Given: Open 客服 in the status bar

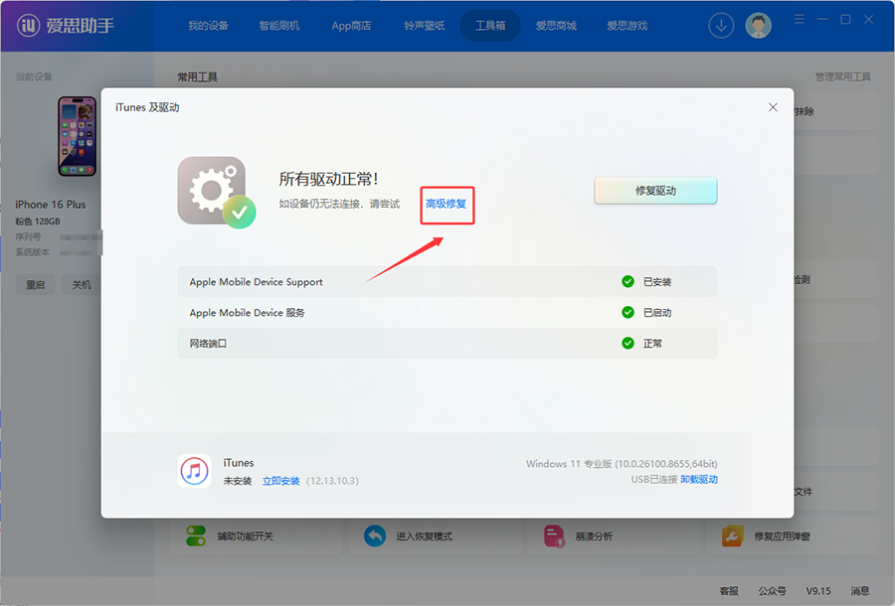Looking at the screenshot, I should pyautogui.click(x=729, y=591).
